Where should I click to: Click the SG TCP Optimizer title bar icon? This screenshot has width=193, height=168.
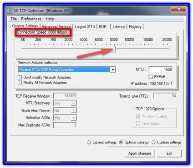click(x=10, y=11)
